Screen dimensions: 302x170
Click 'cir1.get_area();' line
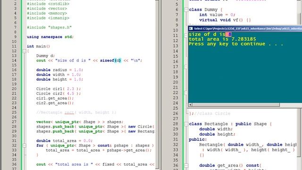pyautogui.click(x=55, y=98)
